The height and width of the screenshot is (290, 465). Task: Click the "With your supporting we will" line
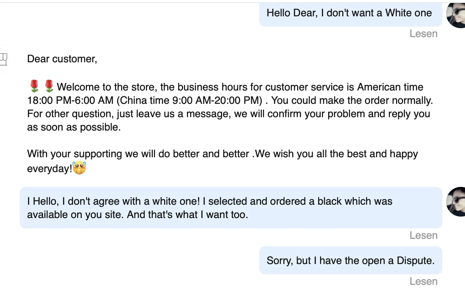(222, 154)
